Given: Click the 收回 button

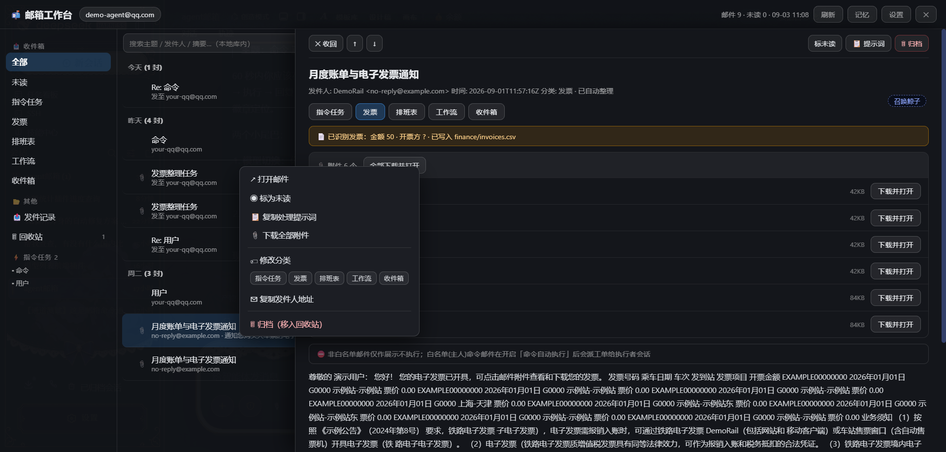Looking at the screenshot, I should (326, 44).
